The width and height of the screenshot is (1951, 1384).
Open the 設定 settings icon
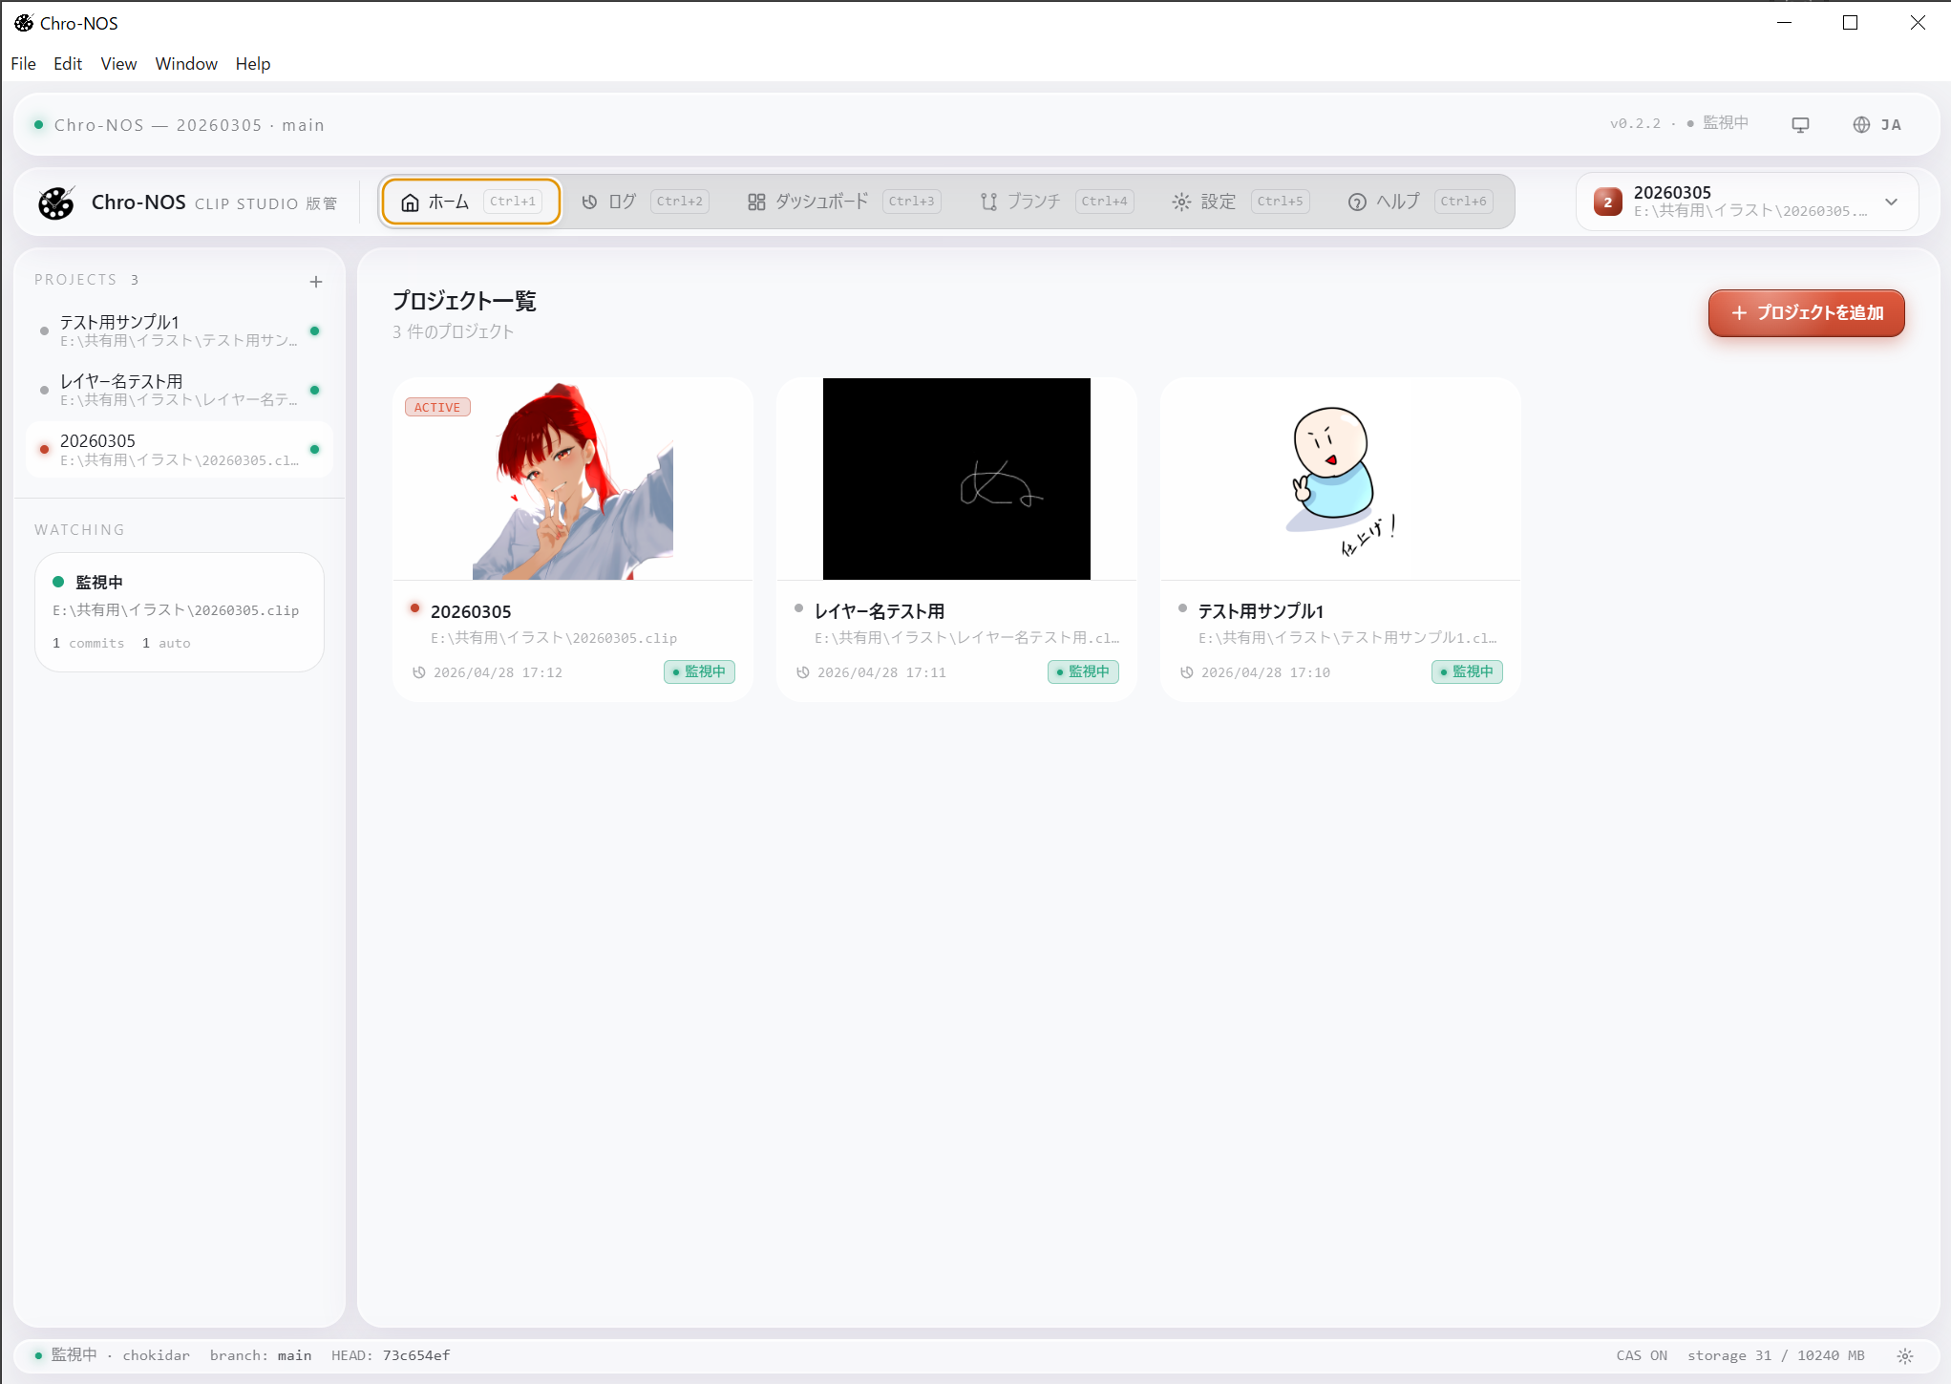(x=1181, y=201)
